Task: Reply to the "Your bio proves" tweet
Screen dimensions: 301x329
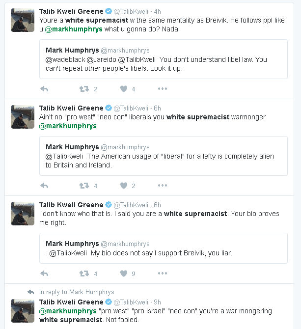Action: (x=44, y=274)
